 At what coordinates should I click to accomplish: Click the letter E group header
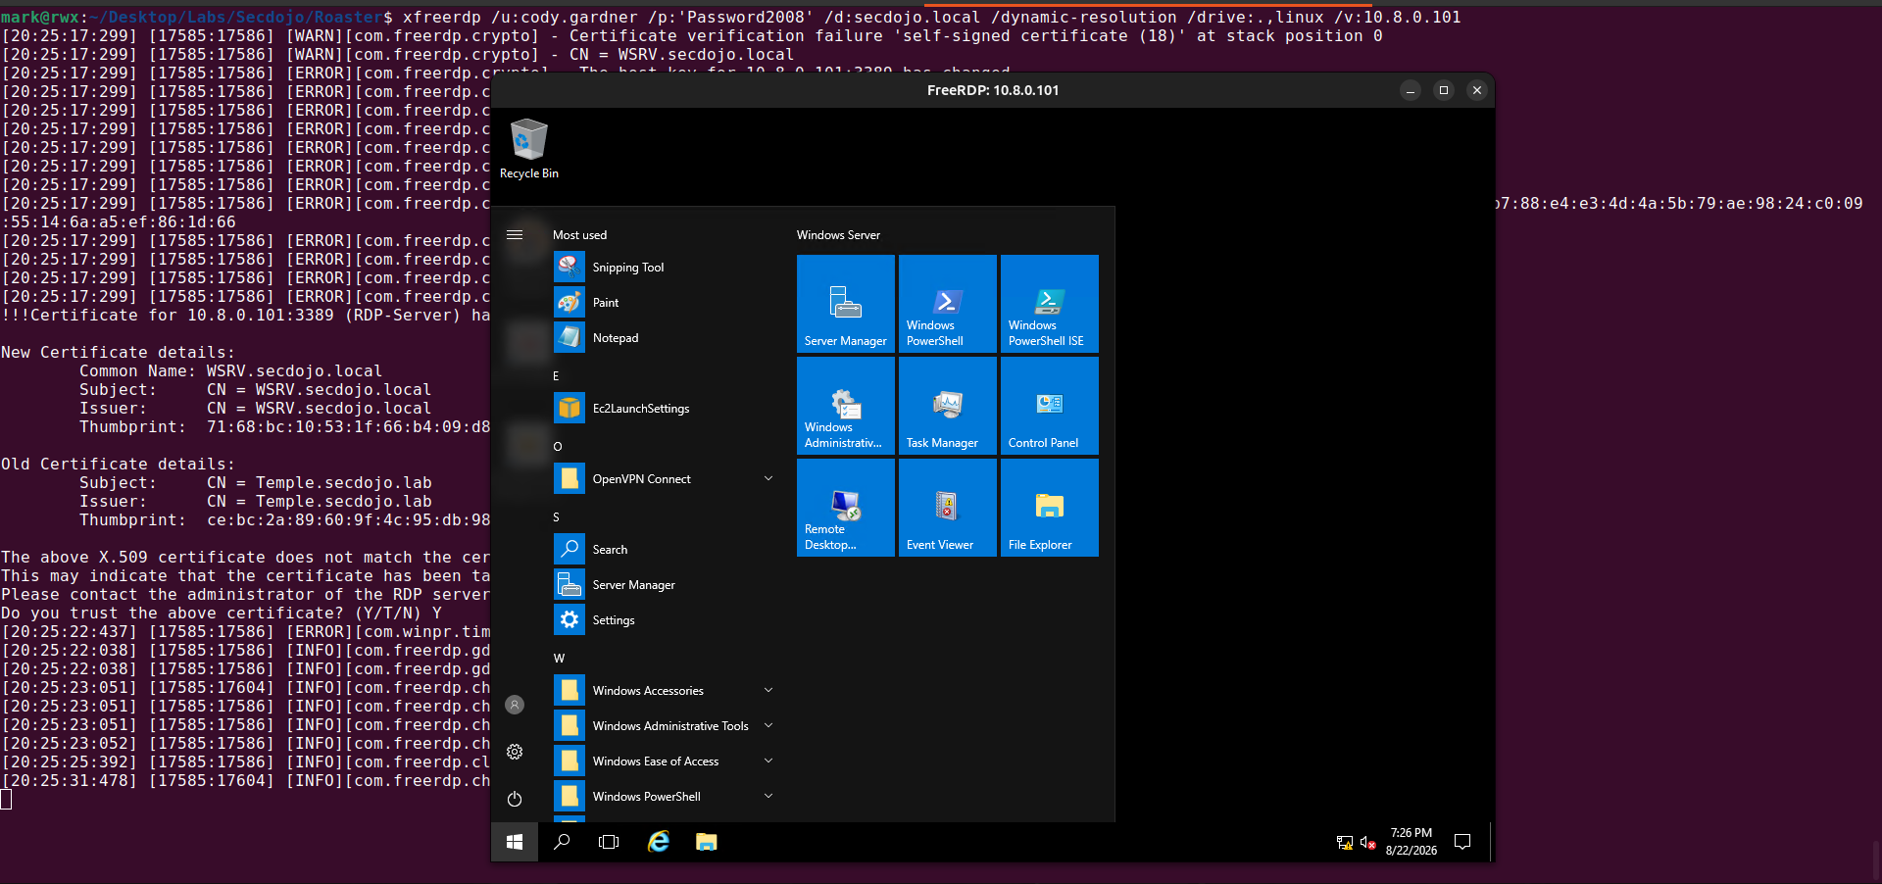tap(556, 376)
